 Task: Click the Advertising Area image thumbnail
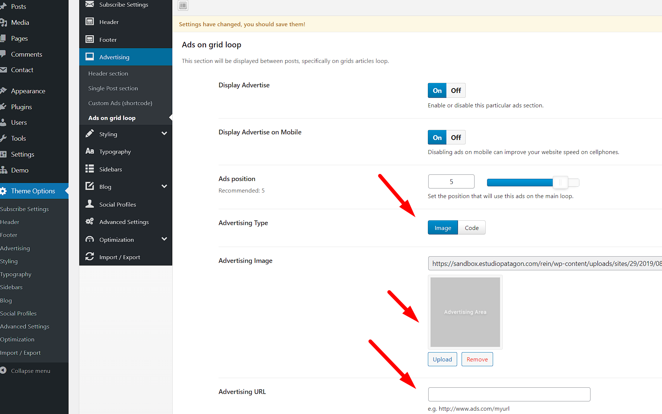pos(465,312)
